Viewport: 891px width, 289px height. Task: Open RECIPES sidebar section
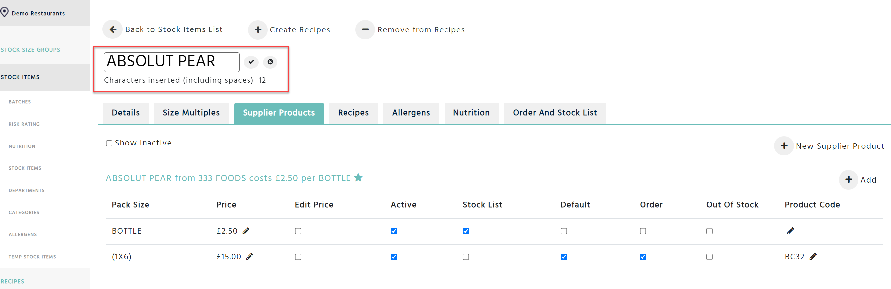click(x=12, y=282)
